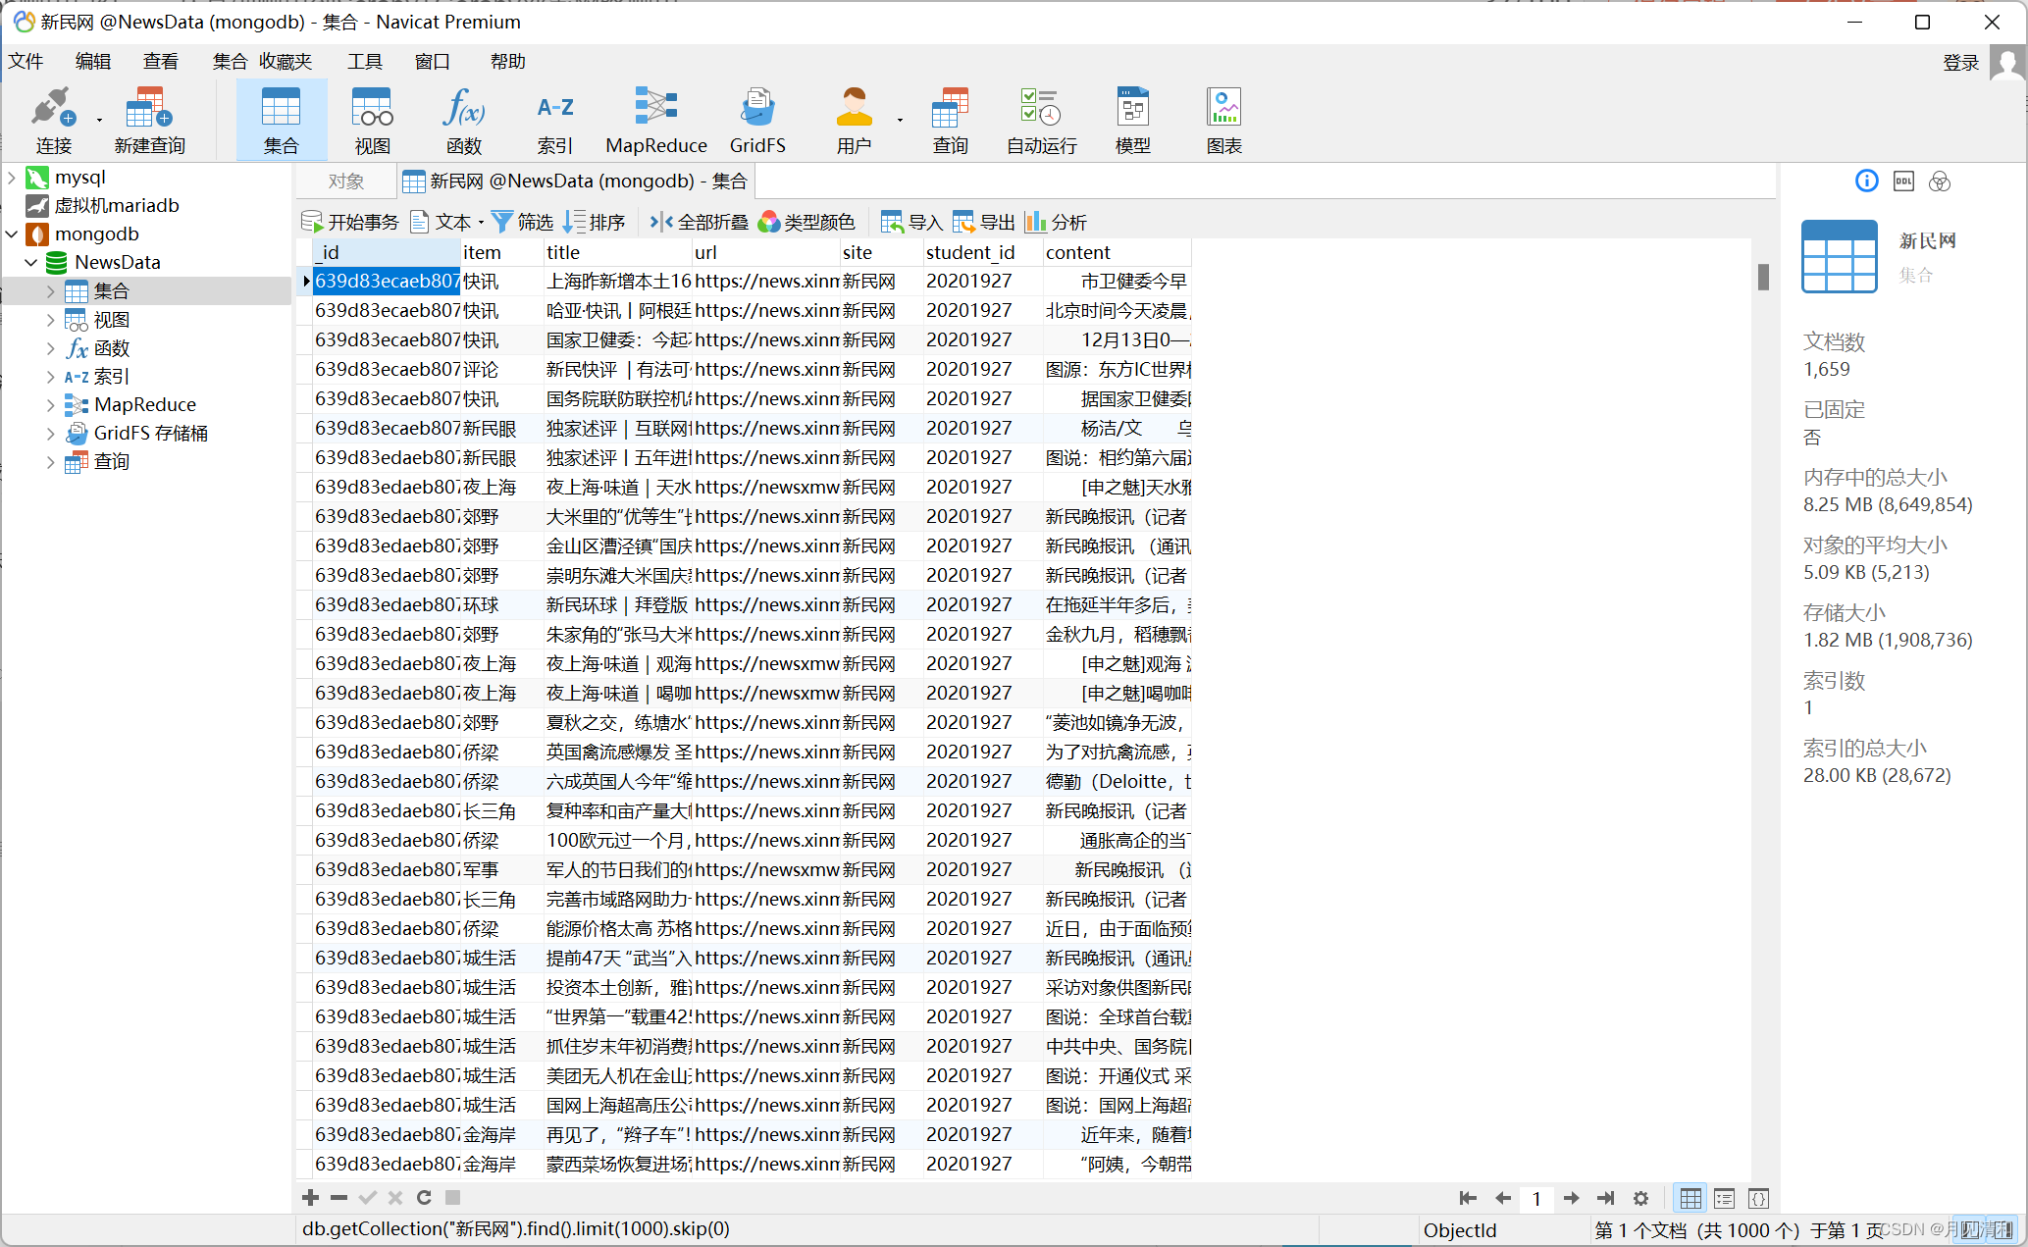The height and width of the screenshot is (1247, 2028).
Task: Click the 自动运行 automation icon
Action: click(x=1041, y=120)
